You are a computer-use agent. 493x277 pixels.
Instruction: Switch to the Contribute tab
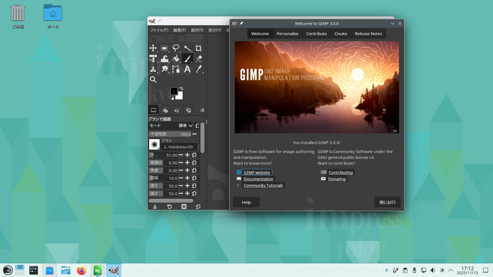pos(316,34)
